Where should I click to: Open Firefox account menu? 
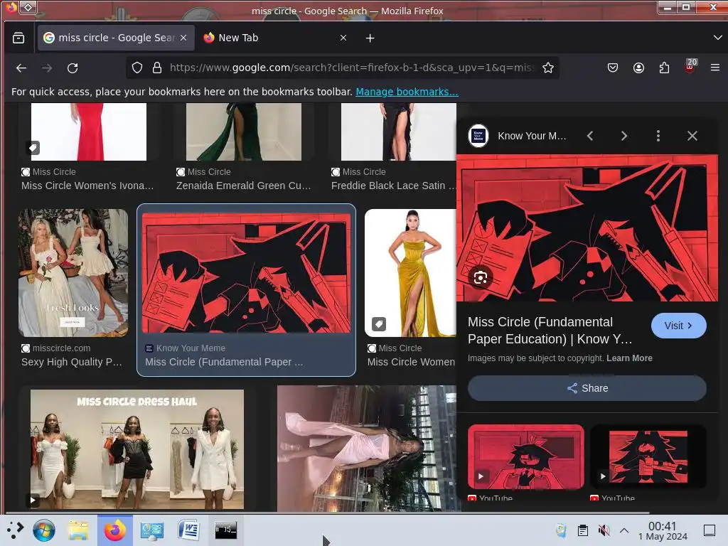tap(639, 68)
